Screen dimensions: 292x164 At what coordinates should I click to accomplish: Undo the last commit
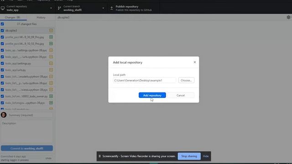pos(48,158)
